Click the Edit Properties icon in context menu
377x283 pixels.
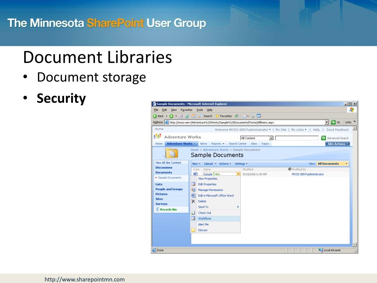coord(193,184)
